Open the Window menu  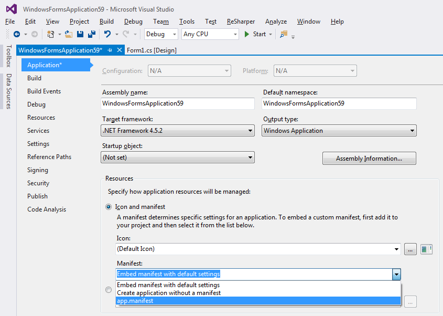(308, 22)
